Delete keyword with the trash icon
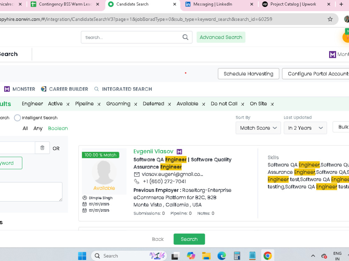This screenshot has height=261, width=349. click(x=42, y=148)
